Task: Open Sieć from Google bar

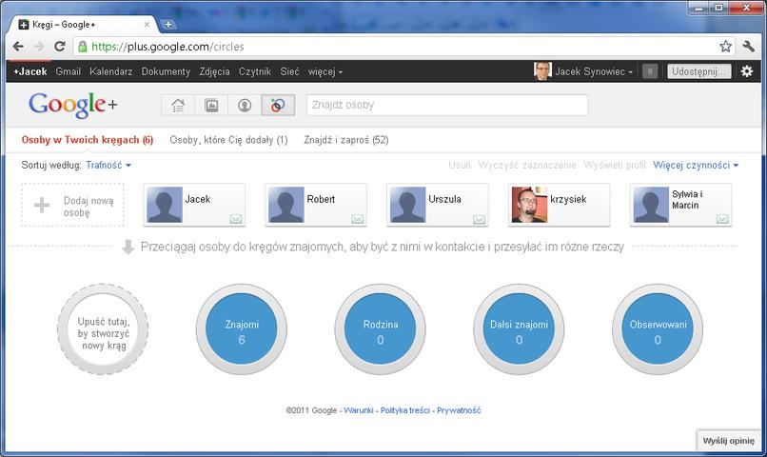Action: pos(289,71)
